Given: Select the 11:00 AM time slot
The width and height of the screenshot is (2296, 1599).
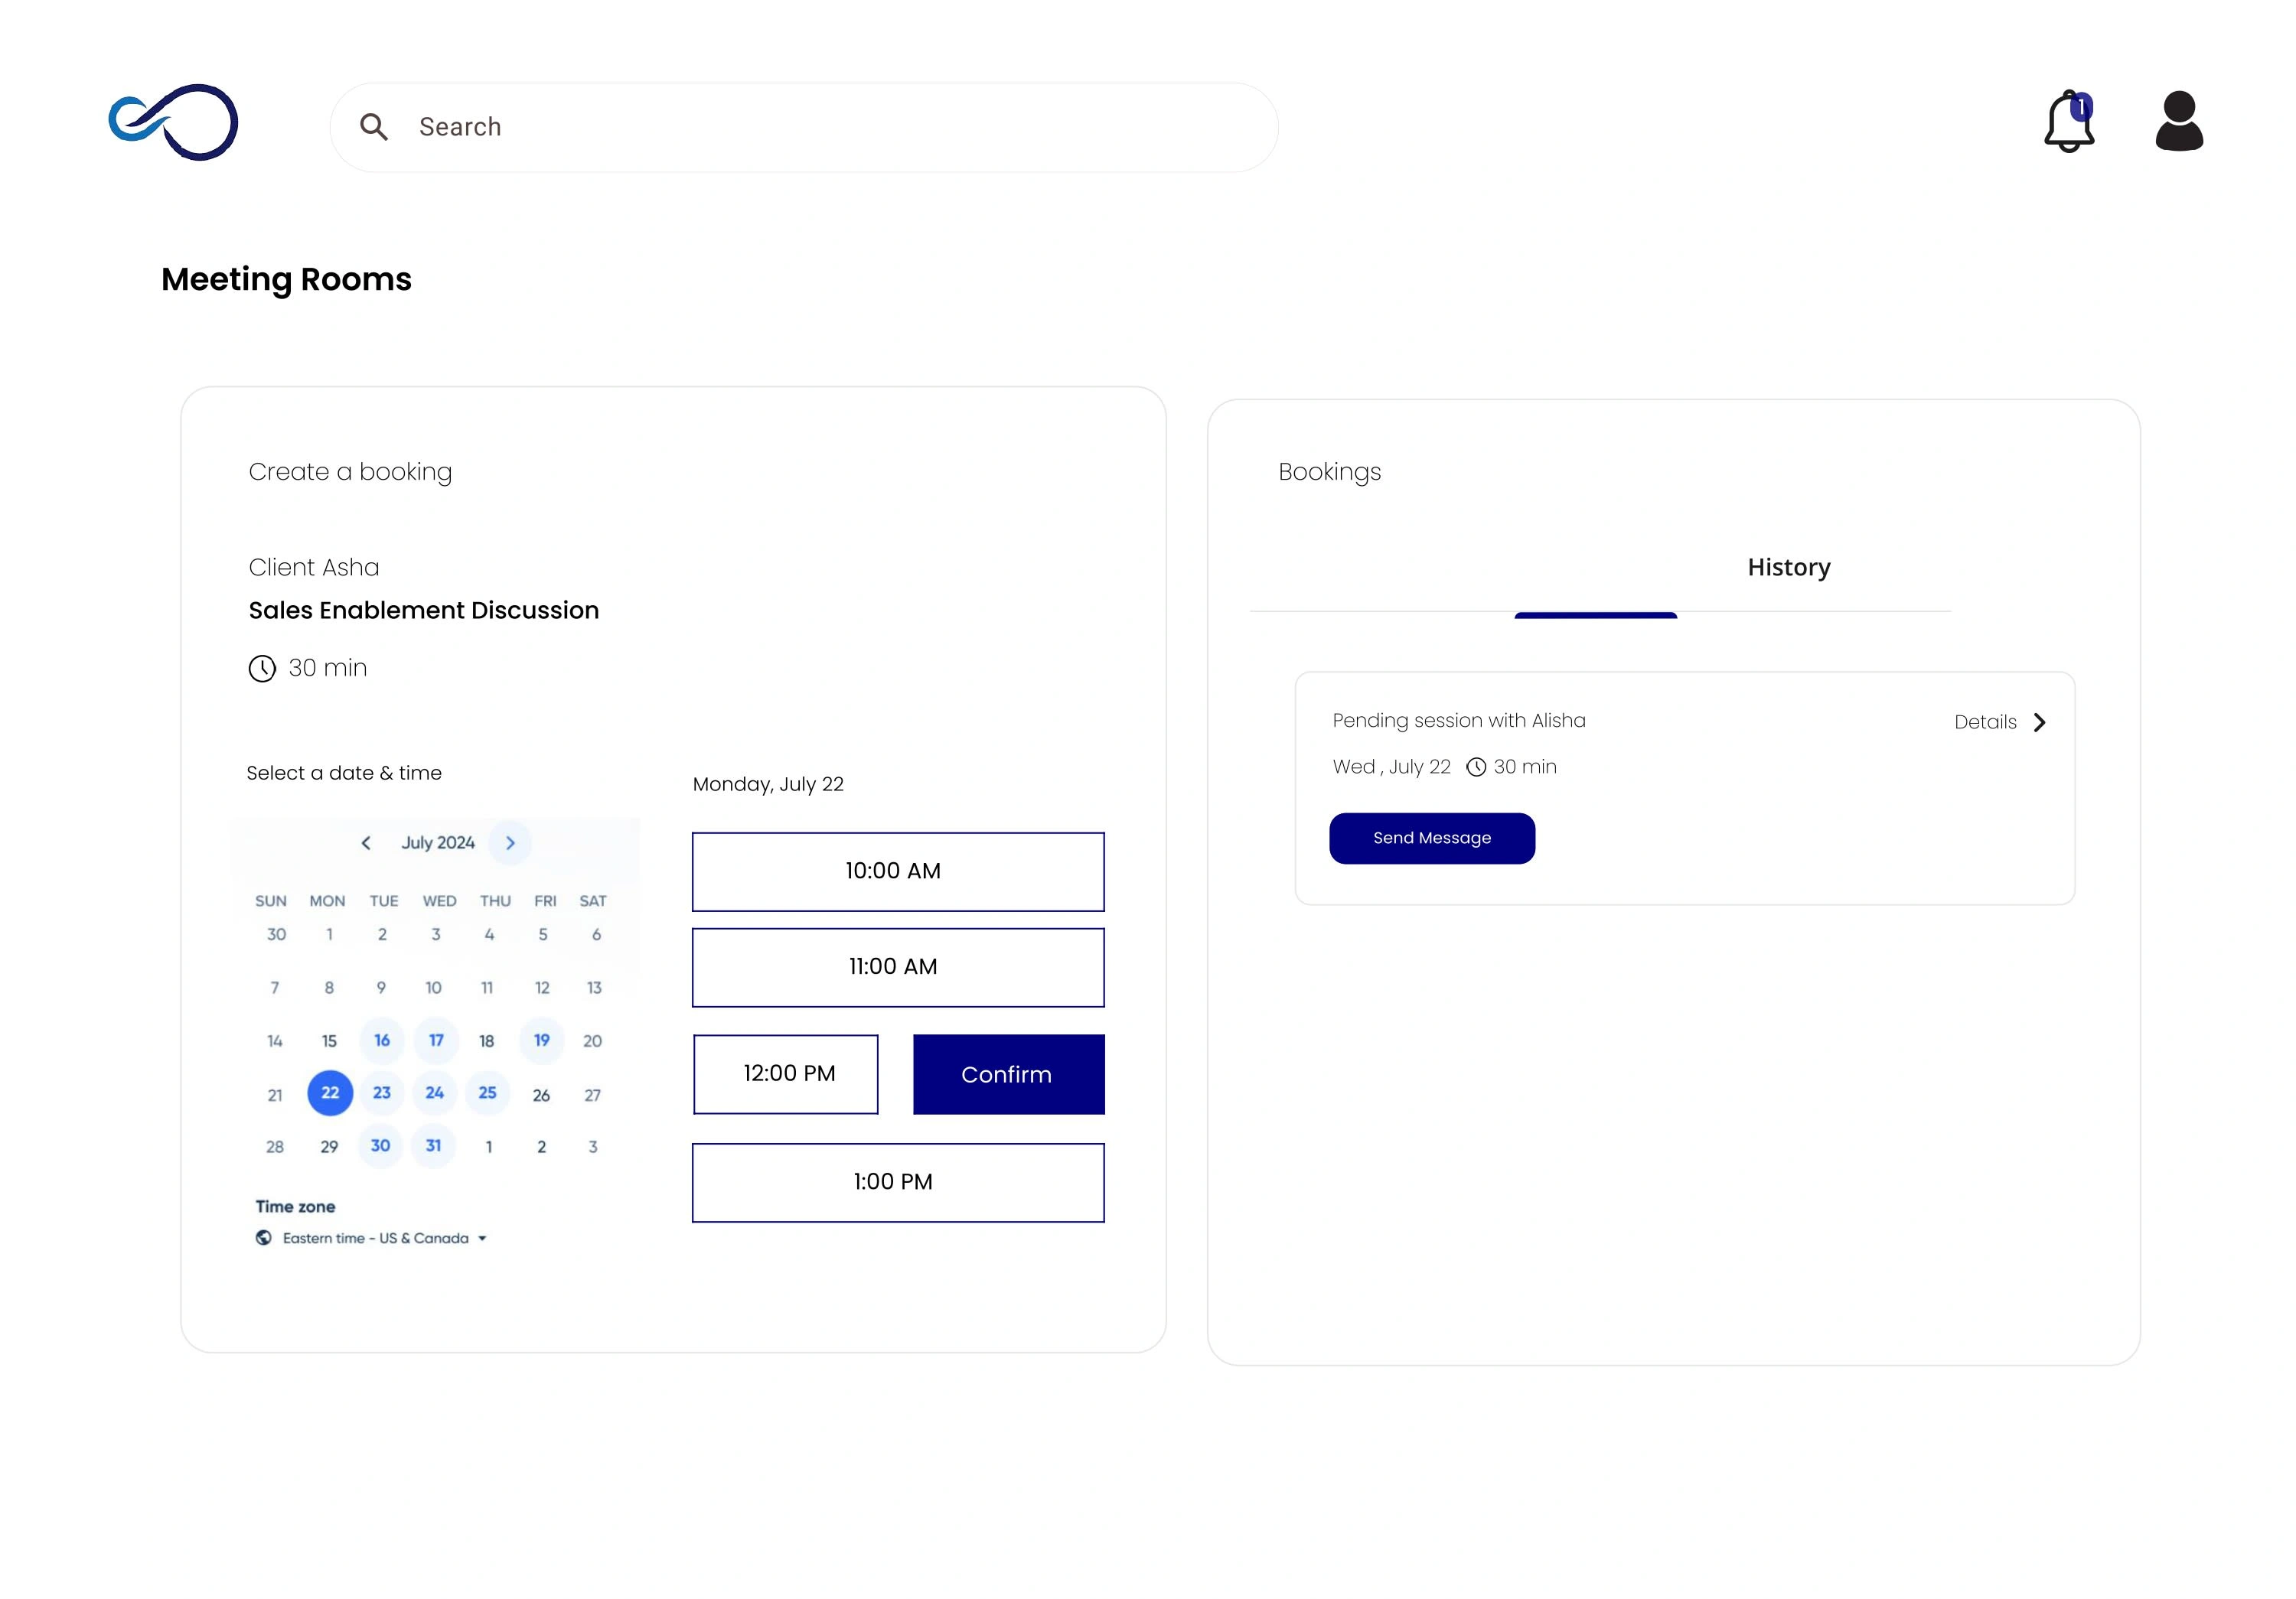Looking at the screenshot, I should (x=897, y=966).
